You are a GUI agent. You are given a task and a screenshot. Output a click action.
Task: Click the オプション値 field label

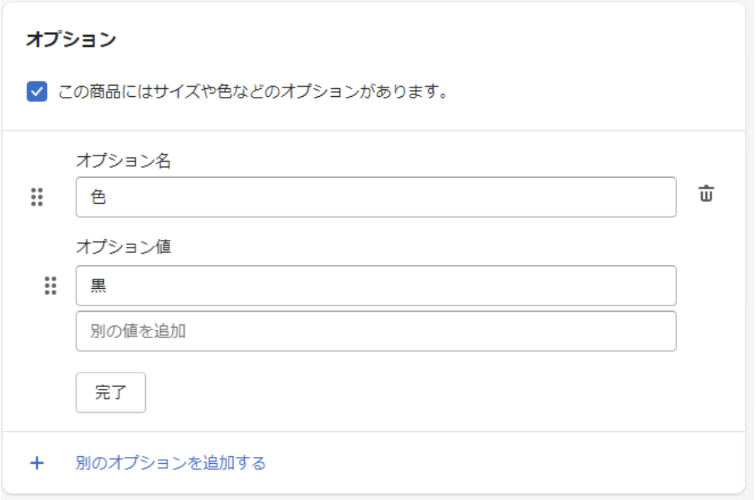[x=123, y=247]
